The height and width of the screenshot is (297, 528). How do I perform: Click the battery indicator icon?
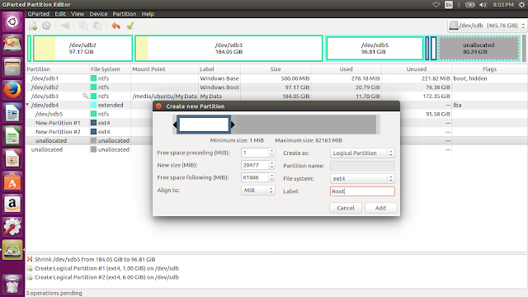coord(470,5)
